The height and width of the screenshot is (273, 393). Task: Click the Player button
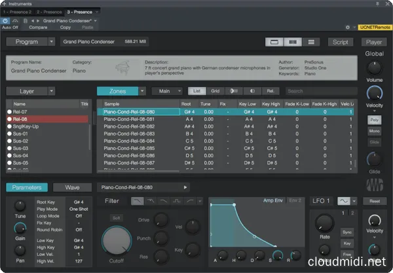coord(374,42)
